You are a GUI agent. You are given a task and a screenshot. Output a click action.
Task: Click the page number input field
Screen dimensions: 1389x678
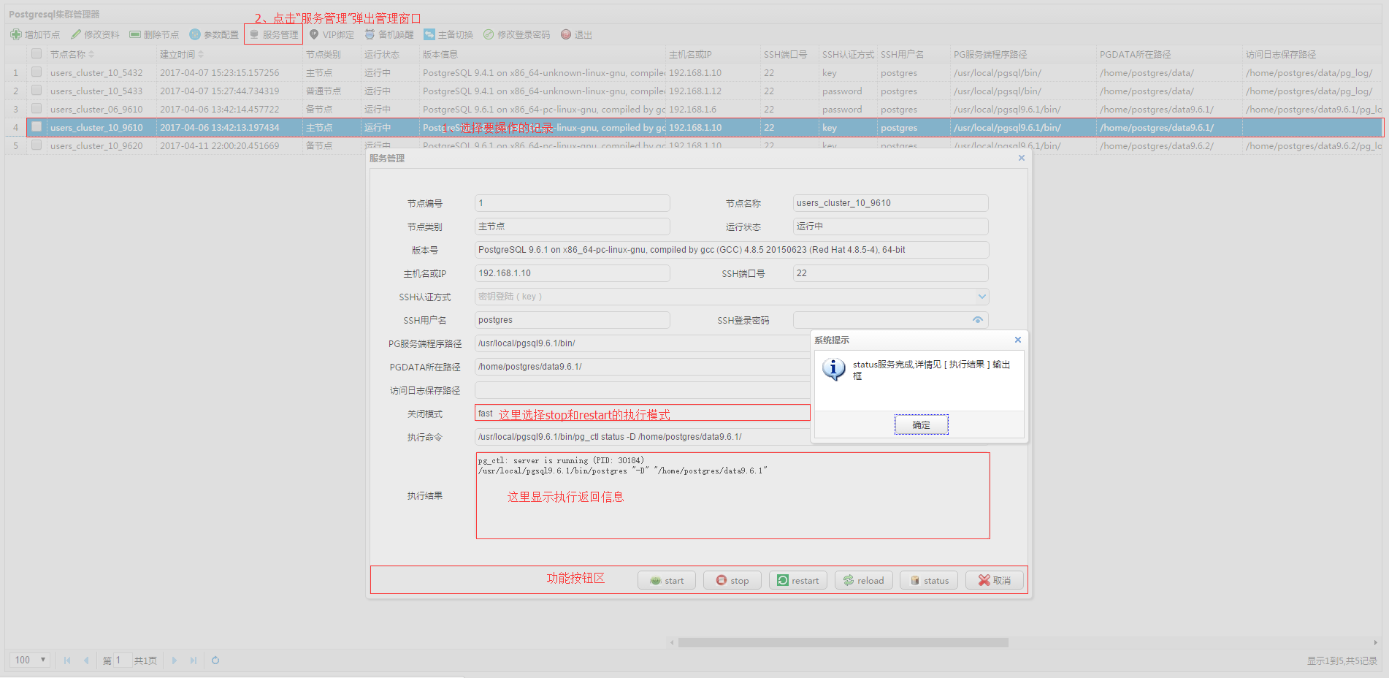point(122,660)
